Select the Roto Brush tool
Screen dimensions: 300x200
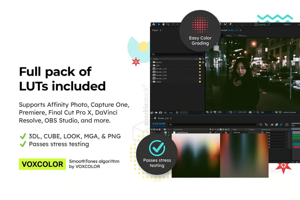point(225,24)
